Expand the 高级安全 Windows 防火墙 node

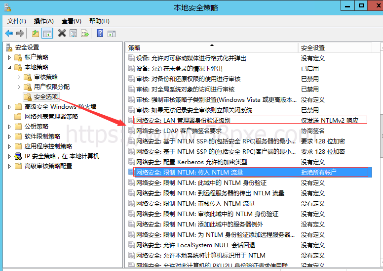9,107
